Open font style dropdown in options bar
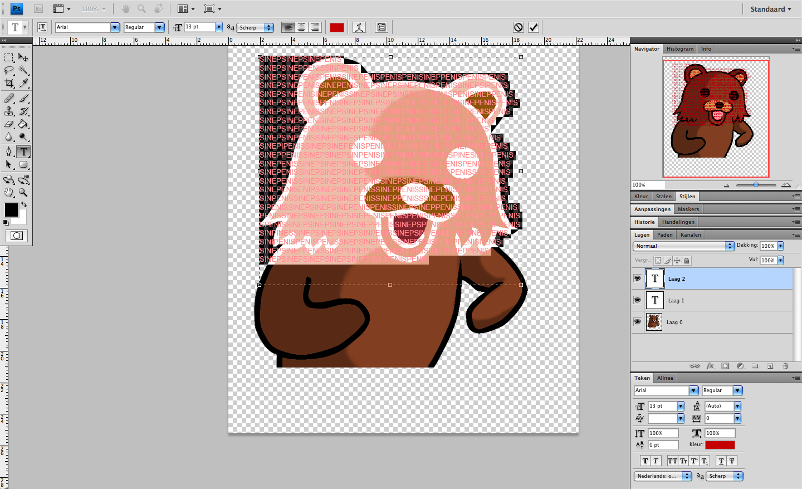This screenshot has height=489, width=802. click(160, 27)
